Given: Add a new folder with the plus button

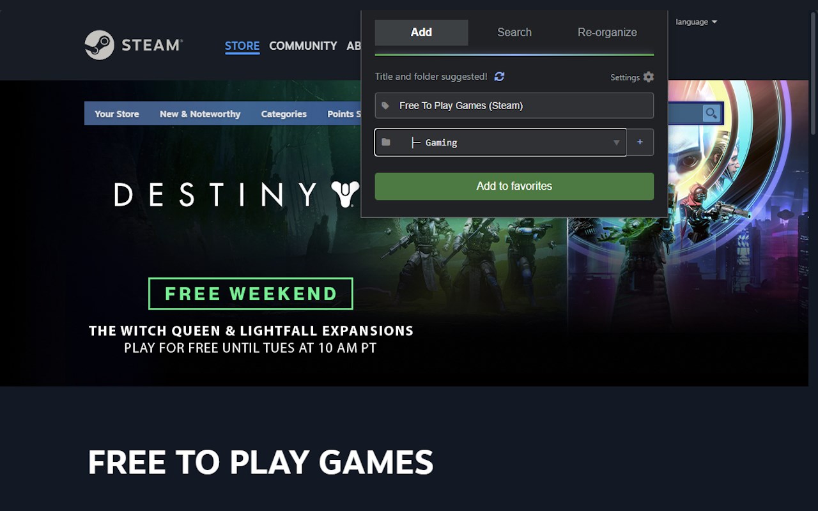Looking at the screenshot, I should 640,142.
